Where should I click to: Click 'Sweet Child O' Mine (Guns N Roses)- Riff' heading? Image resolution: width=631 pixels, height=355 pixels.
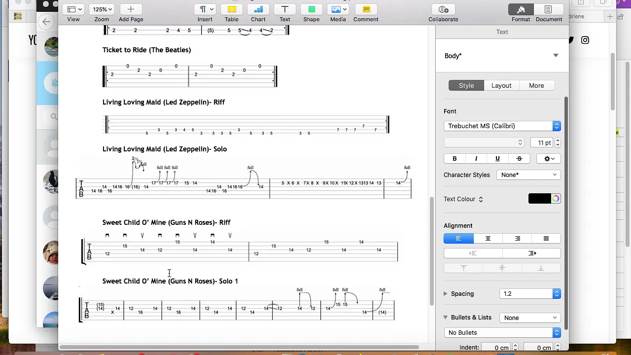tap(167, 222)
